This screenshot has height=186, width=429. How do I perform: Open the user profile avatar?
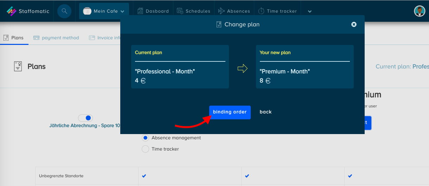420,11
